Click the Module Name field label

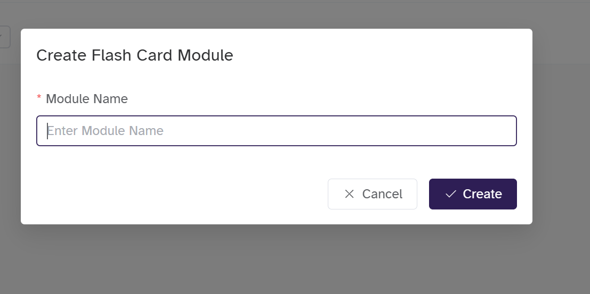point(87,99)
